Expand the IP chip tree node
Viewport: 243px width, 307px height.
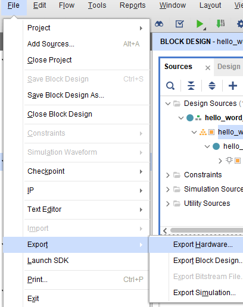tap(220, 161)
